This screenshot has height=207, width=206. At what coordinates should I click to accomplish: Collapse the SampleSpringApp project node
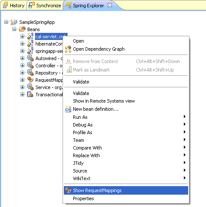coord(6,22)
